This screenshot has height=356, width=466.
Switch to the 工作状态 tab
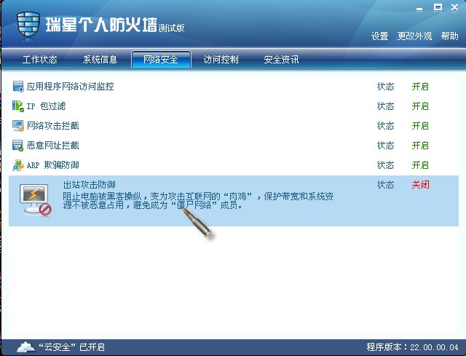40,60
